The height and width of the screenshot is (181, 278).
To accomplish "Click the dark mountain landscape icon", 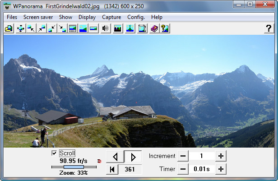I will pos(118,28).
